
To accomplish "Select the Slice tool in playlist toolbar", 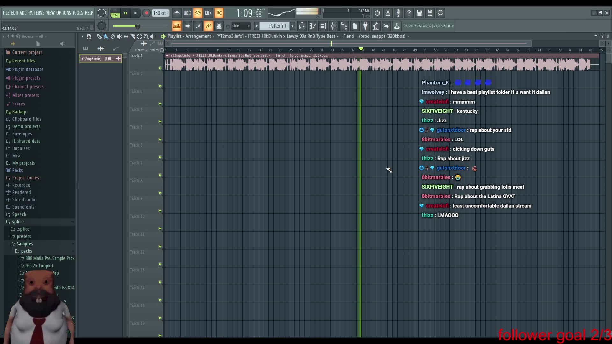I will [133, 36].
